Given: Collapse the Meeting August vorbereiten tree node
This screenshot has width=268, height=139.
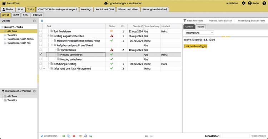Looking at the screenshot, I should [x=49, y=36].
